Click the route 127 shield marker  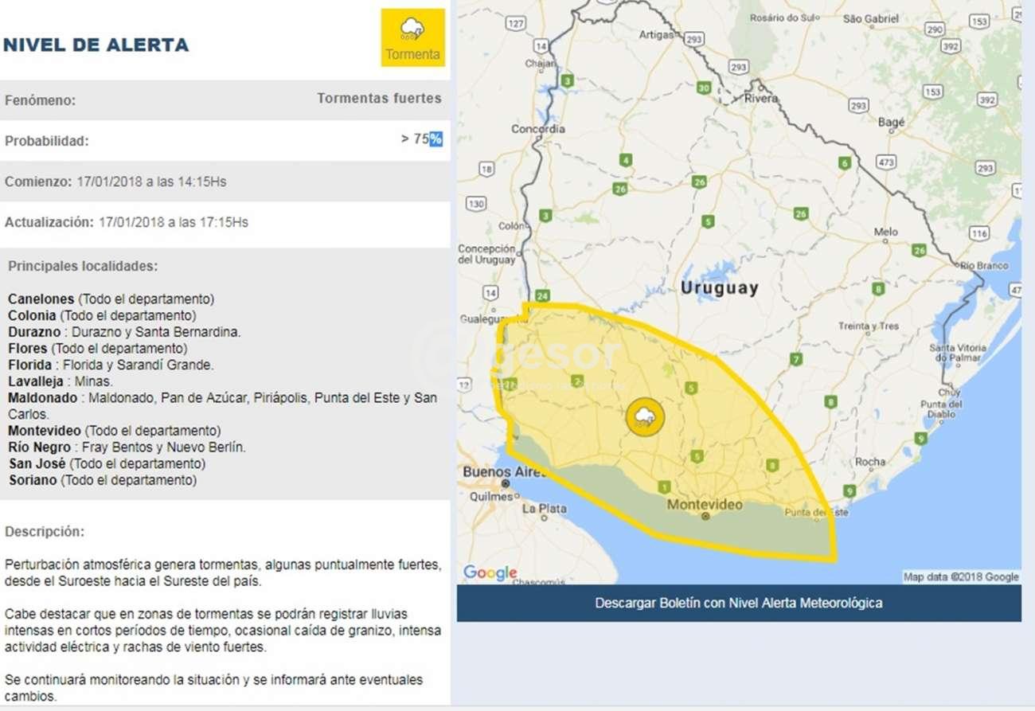[x=516, y=25]
